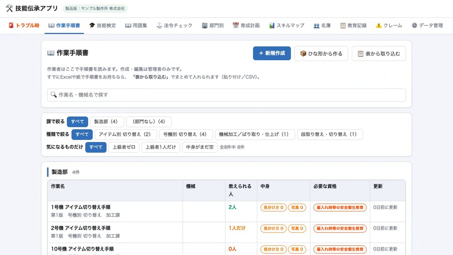Screen dimensions: 453x255
Task: Go to the スキルマップ tab
Action: [x=287, y=25]
